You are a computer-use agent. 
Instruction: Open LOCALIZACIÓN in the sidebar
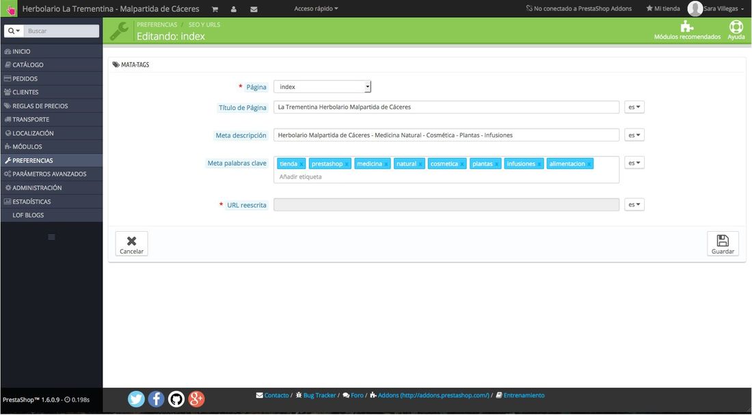pos(51,133)
